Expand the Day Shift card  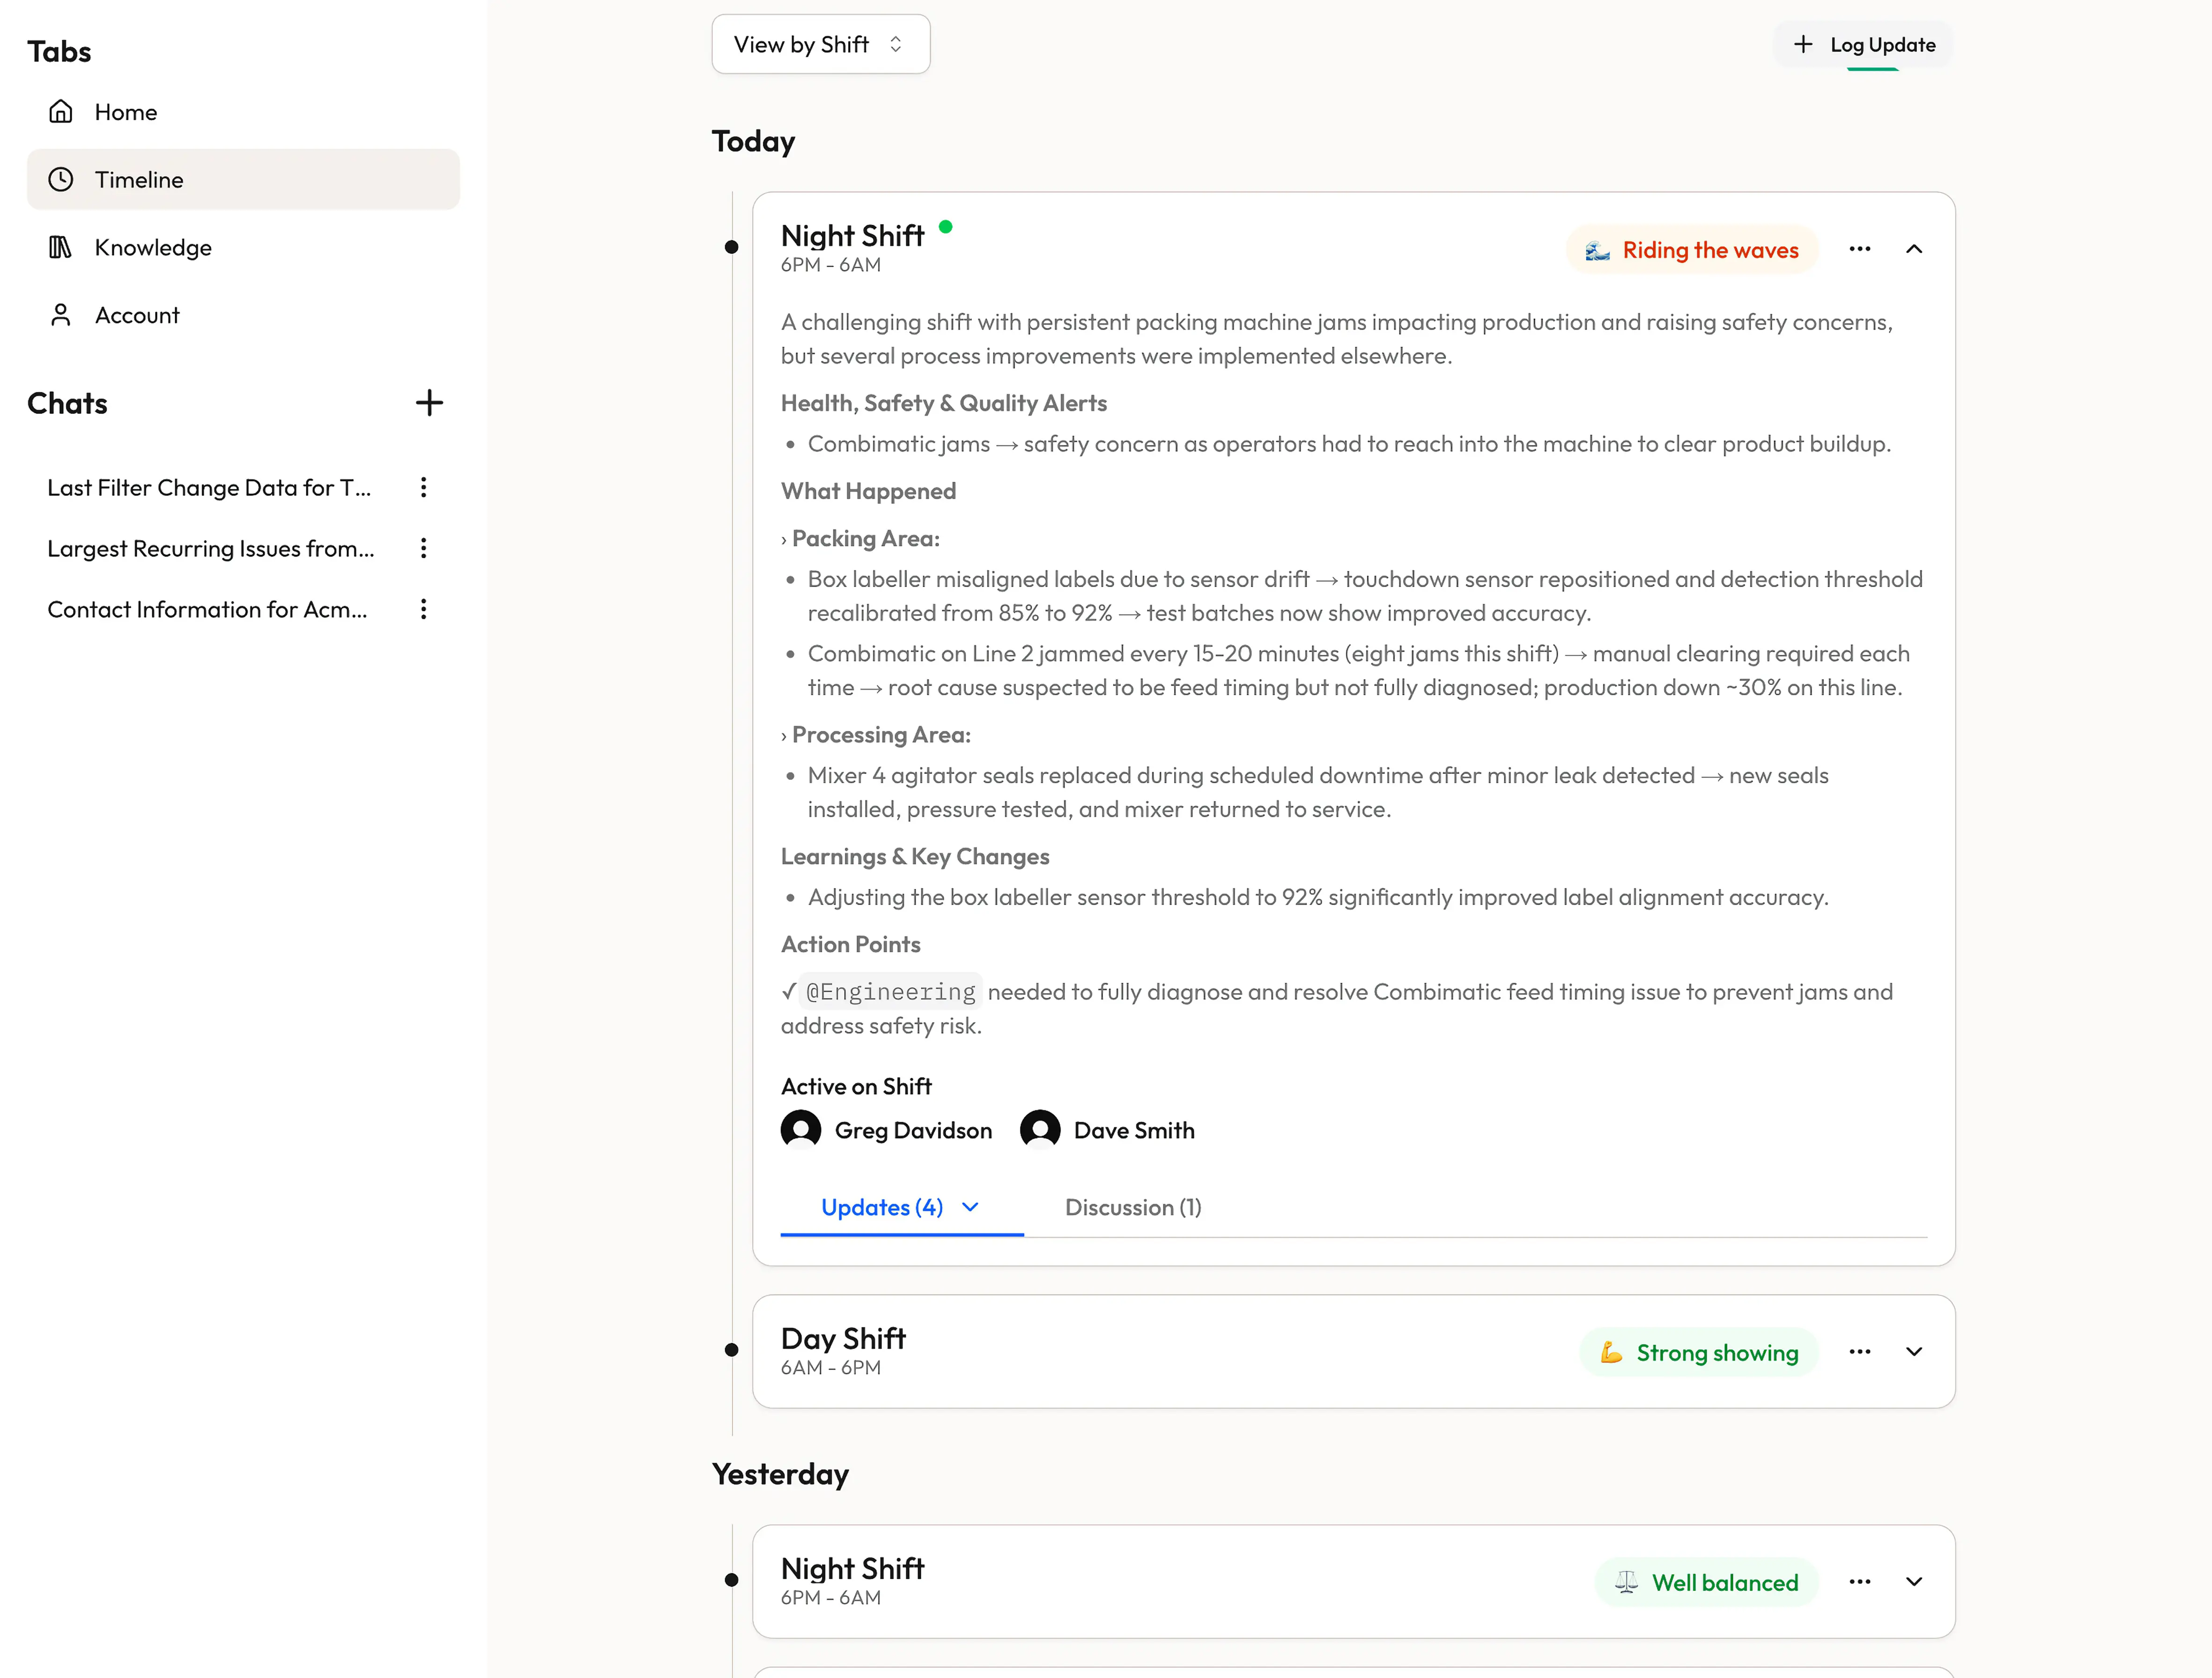click(1914, 1351)
